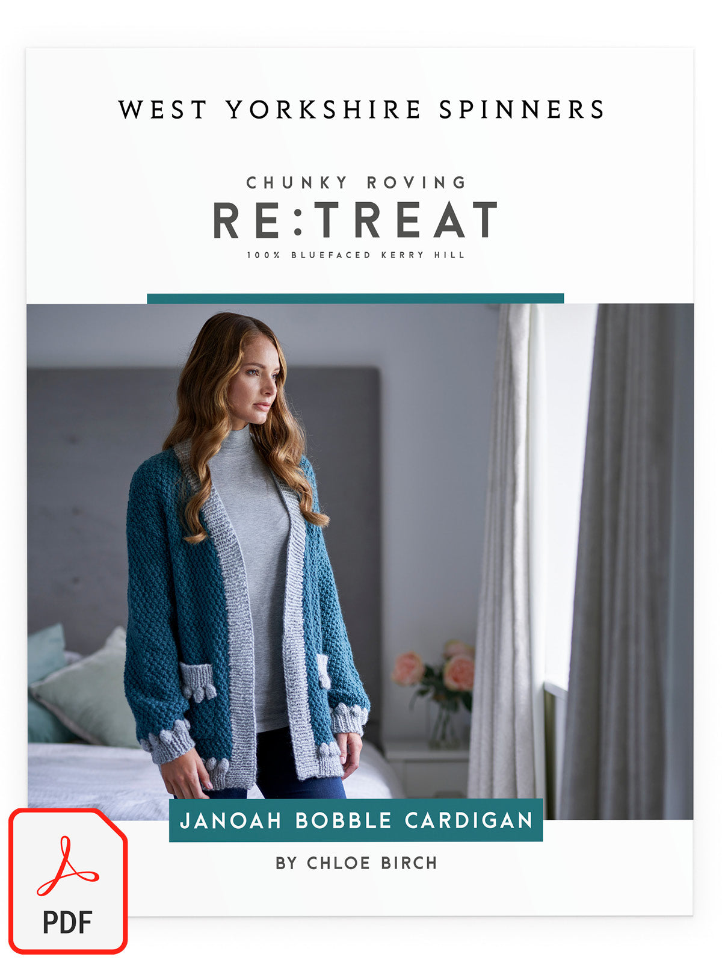Click the RE:TREAT logo text
Screen dimensions: 722x963
click(356, 220)
